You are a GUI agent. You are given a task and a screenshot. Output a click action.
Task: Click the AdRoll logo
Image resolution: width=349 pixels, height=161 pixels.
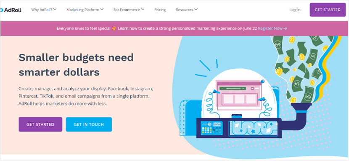point(11,10)
